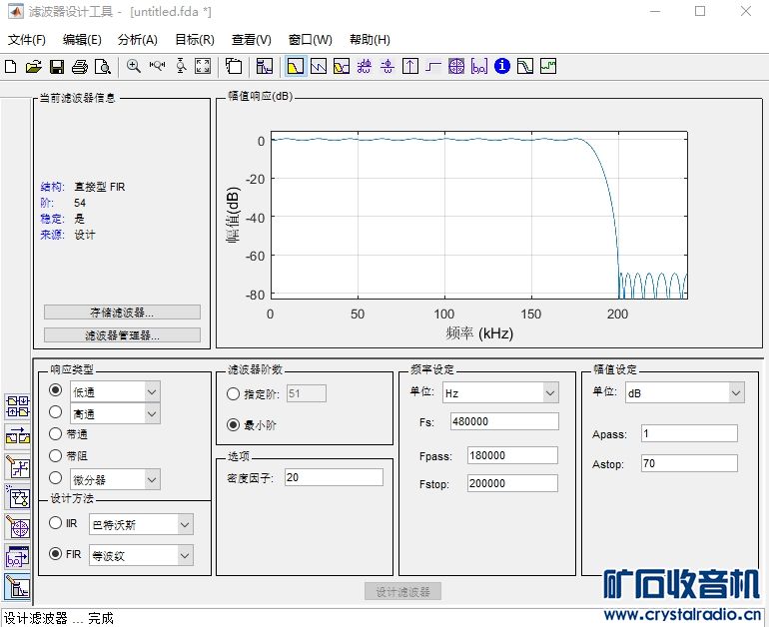Show the Magnitude Response plot icon
This screenshot has width=769, height=627.
coord(296,66)
